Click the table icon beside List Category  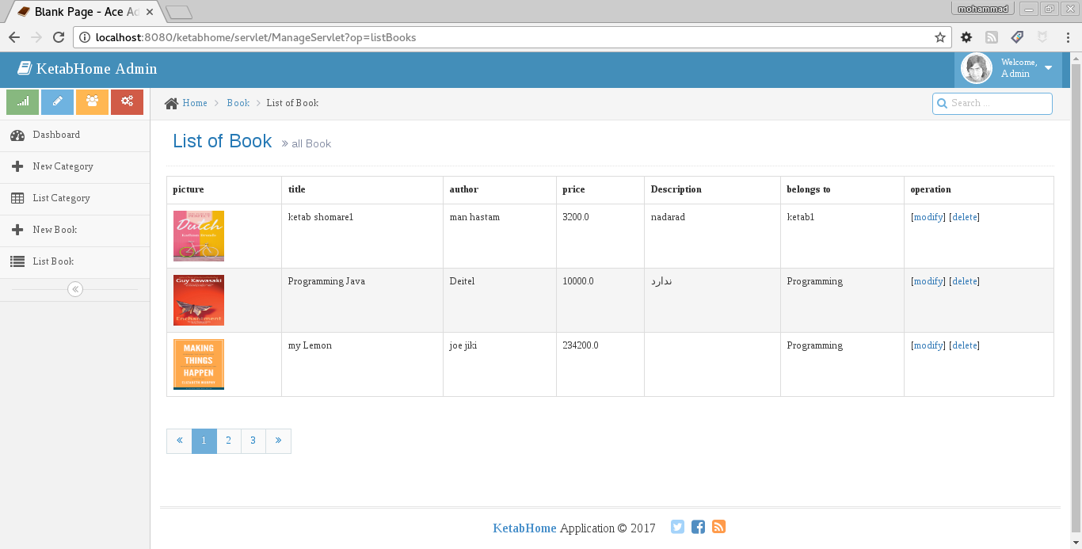pos(17,198)
